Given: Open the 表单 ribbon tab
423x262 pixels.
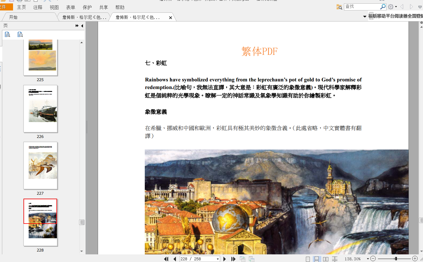Looking at the screenshot, I should pos(71,7).
